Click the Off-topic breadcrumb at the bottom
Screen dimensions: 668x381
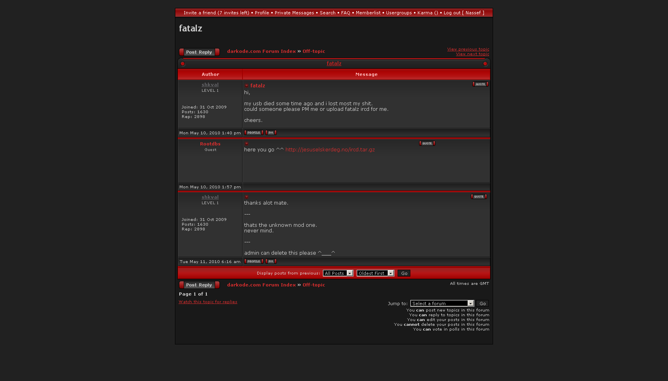pos(314,285)
